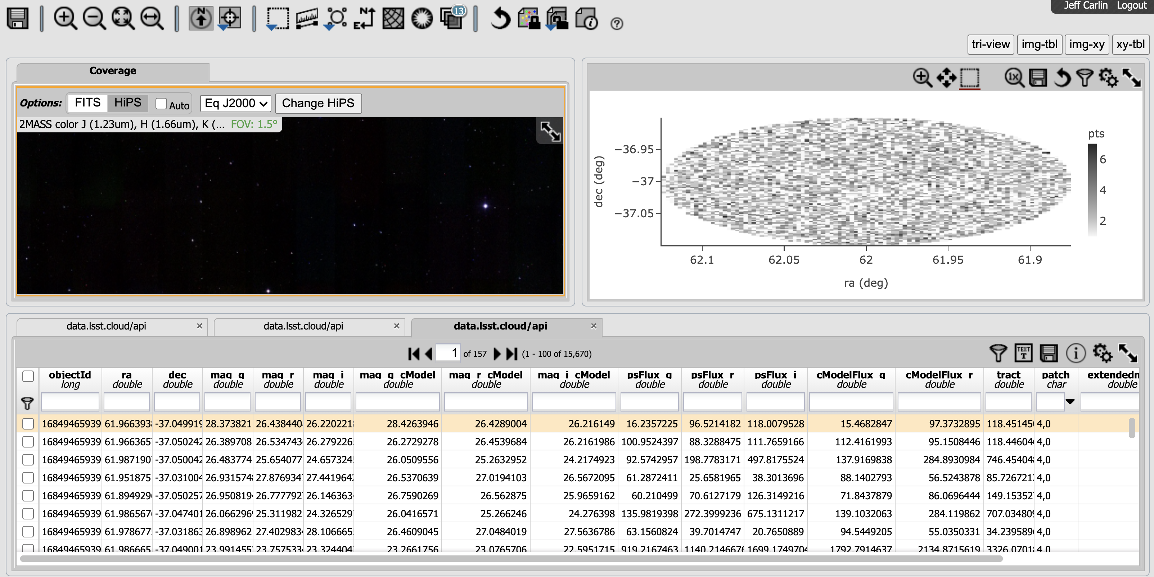Expand the table to full screen

pos(1128,353)
